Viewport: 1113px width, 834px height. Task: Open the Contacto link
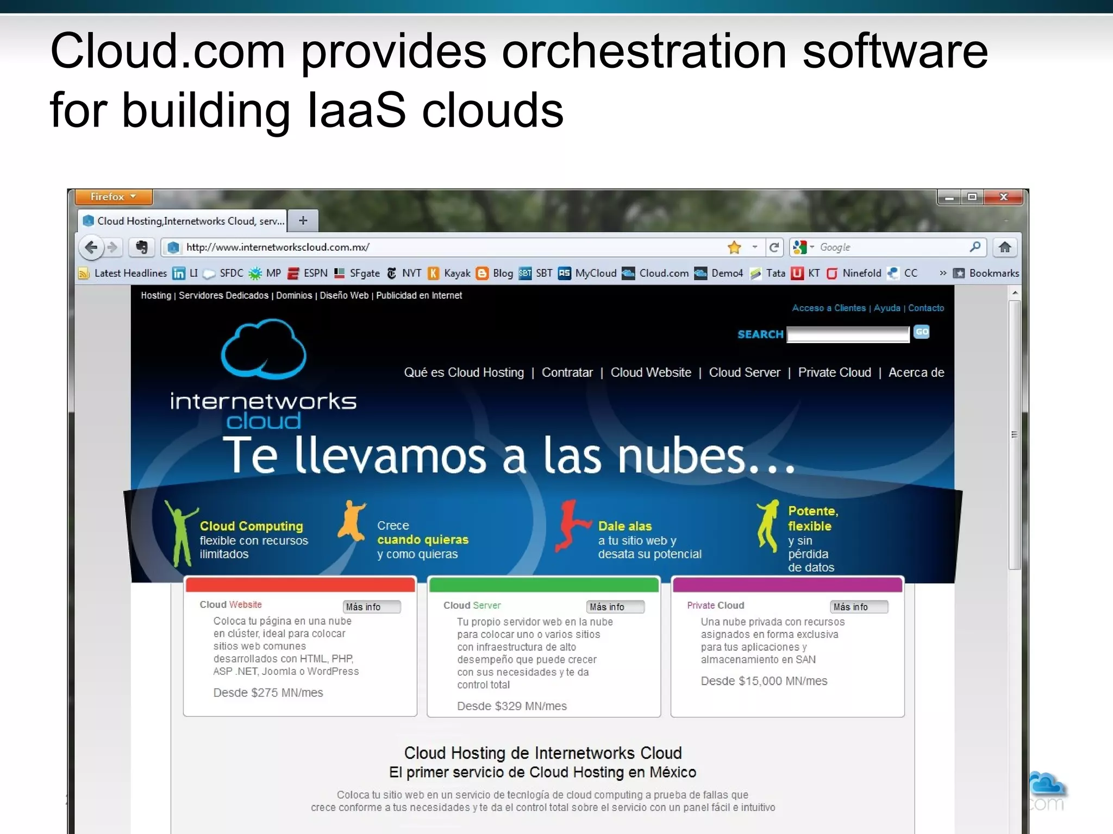pos(926,308)
